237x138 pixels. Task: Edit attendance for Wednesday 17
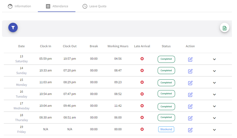click(x=190, y=106)
